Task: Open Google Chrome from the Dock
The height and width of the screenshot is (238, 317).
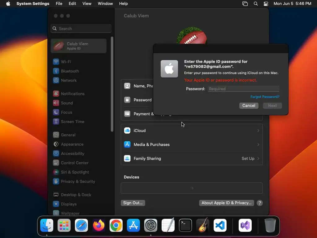Action: (x=116, y=225)
